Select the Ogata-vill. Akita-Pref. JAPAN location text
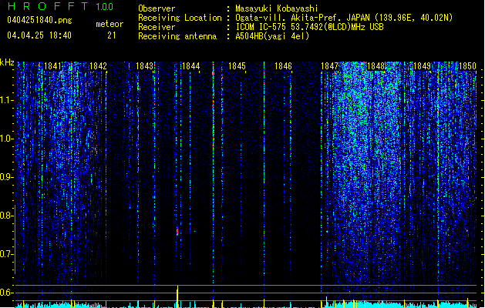 pyautogui.click(x=344, y=18)
